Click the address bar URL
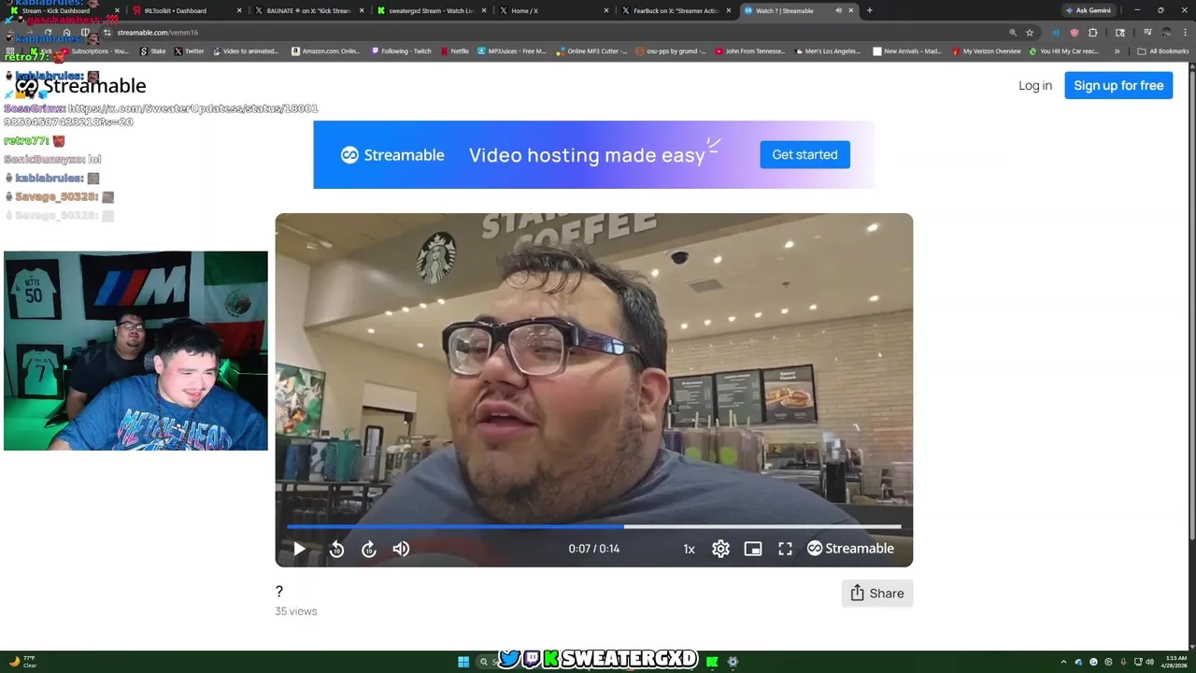 point(157,33)
